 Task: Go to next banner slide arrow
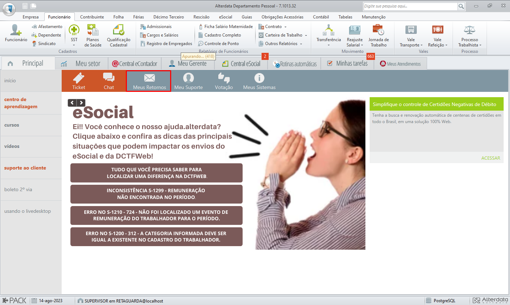81,103
